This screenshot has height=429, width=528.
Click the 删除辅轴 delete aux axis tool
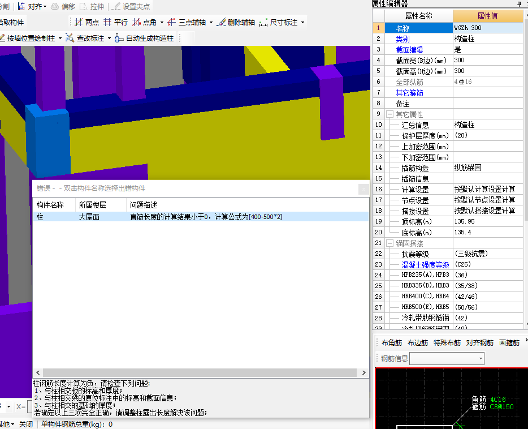[x=236, y=22]
